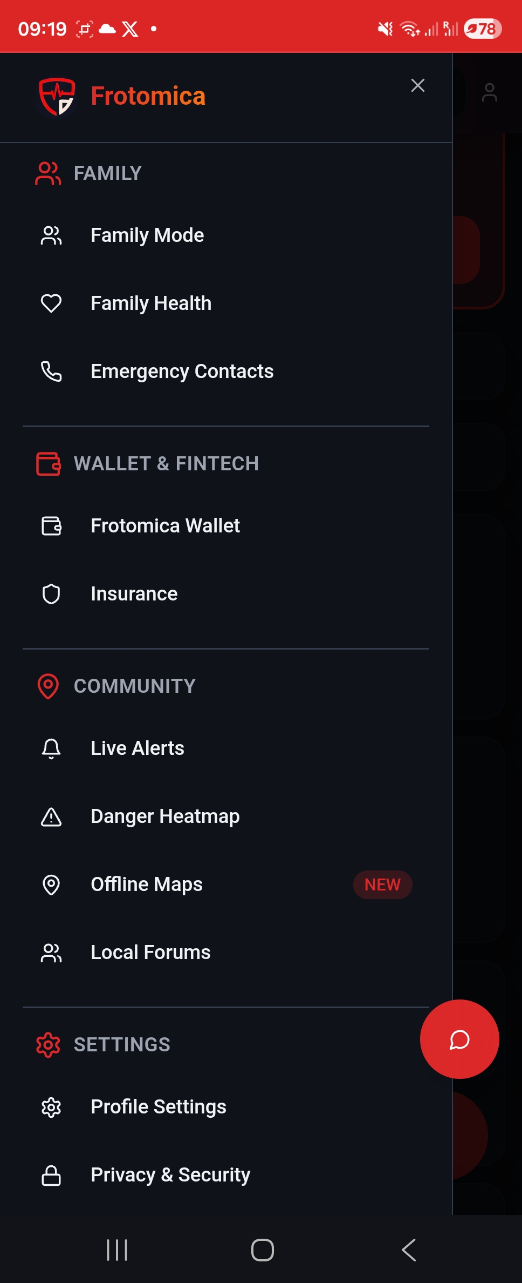522x1283 pixels.
Task: Open Frotomica Wallet
Action: [165, 526]
